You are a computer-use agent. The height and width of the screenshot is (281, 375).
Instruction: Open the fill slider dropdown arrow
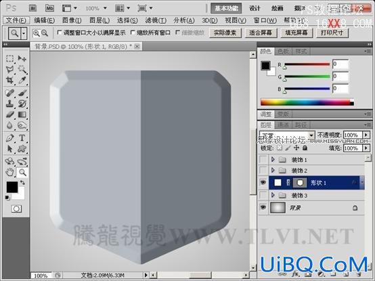click(x=366, y=148)
